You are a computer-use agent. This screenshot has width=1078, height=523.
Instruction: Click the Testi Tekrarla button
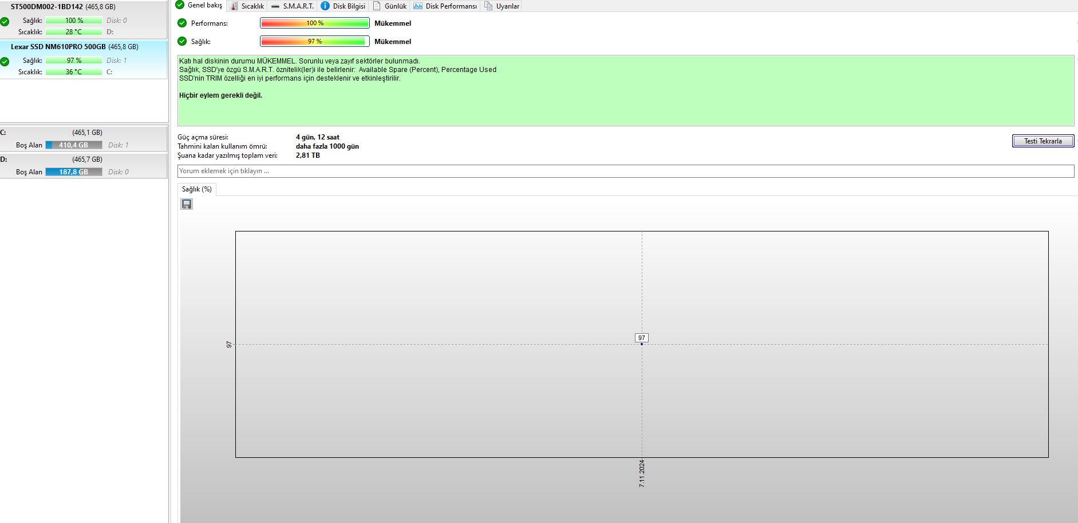pos(1043,141)
